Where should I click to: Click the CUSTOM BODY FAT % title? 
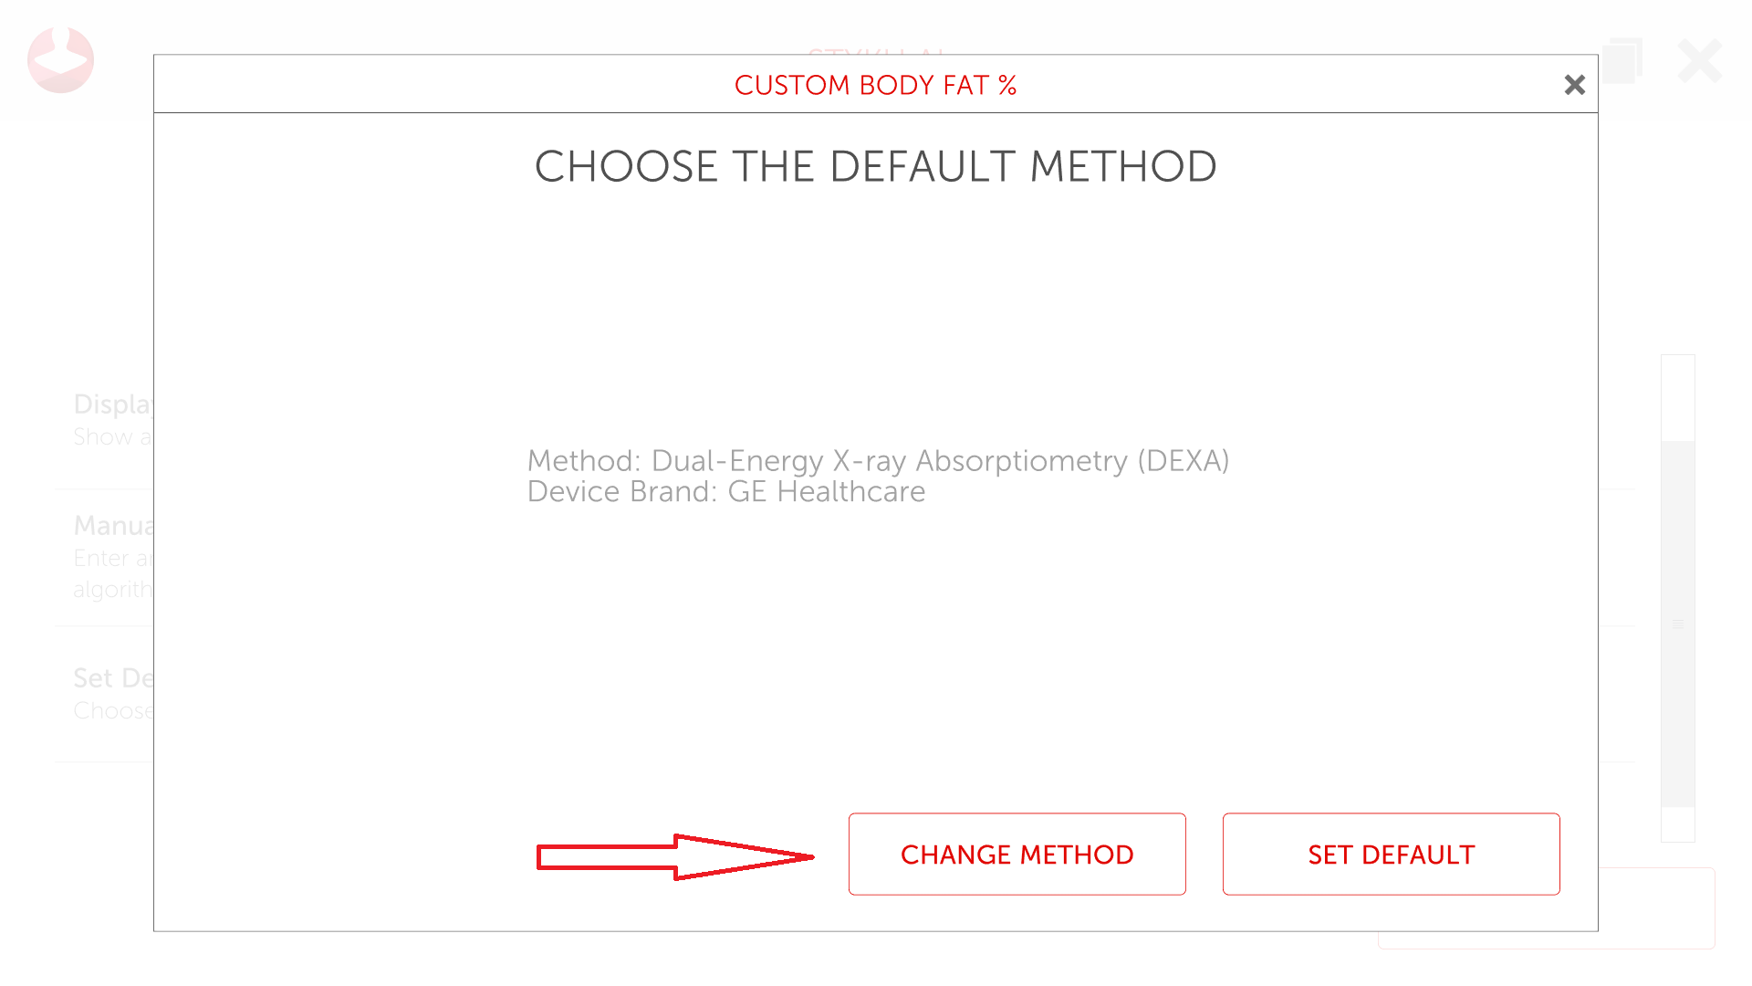[875, 85]
